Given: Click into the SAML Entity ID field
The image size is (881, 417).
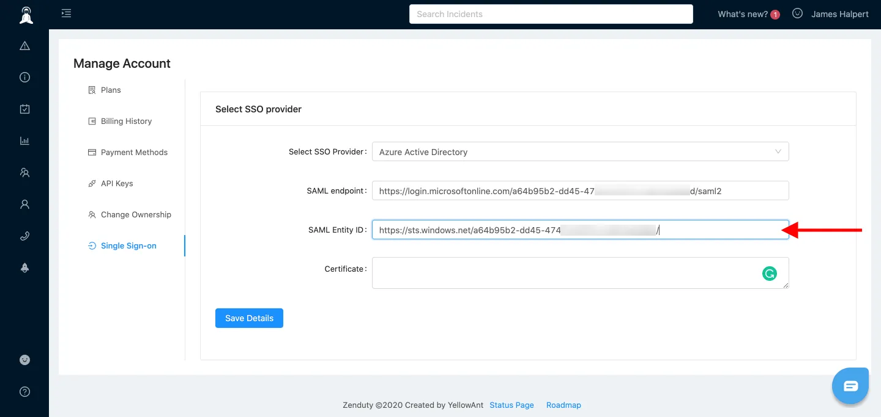Looking at the screenshot, I should (580, 230).
